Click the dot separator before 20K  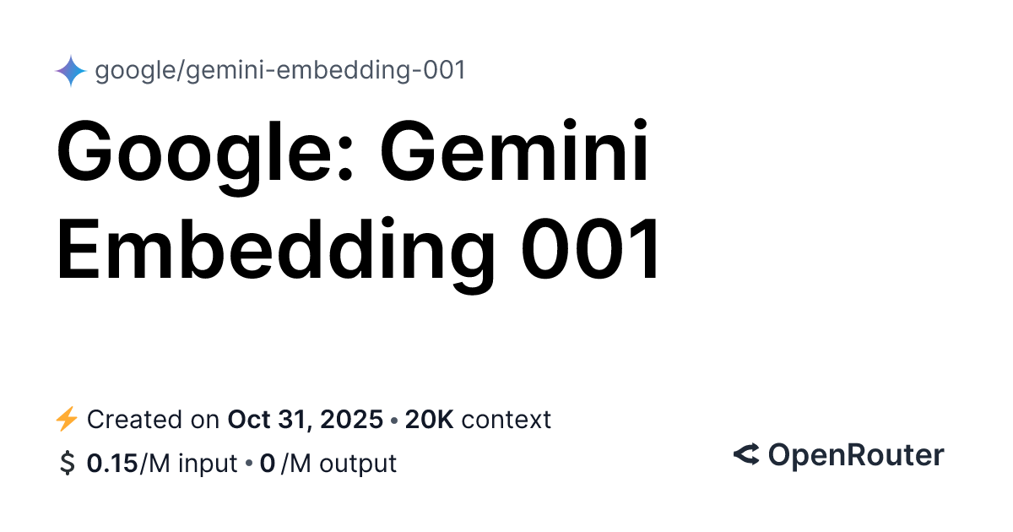tap(394, 420)
